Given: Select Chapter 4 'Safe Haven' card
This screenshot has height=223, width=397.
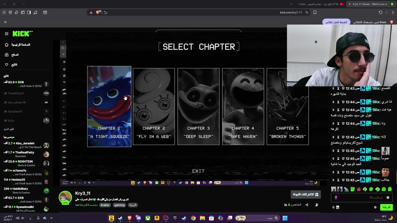Looking at the screenshot, I should [243, 107].
